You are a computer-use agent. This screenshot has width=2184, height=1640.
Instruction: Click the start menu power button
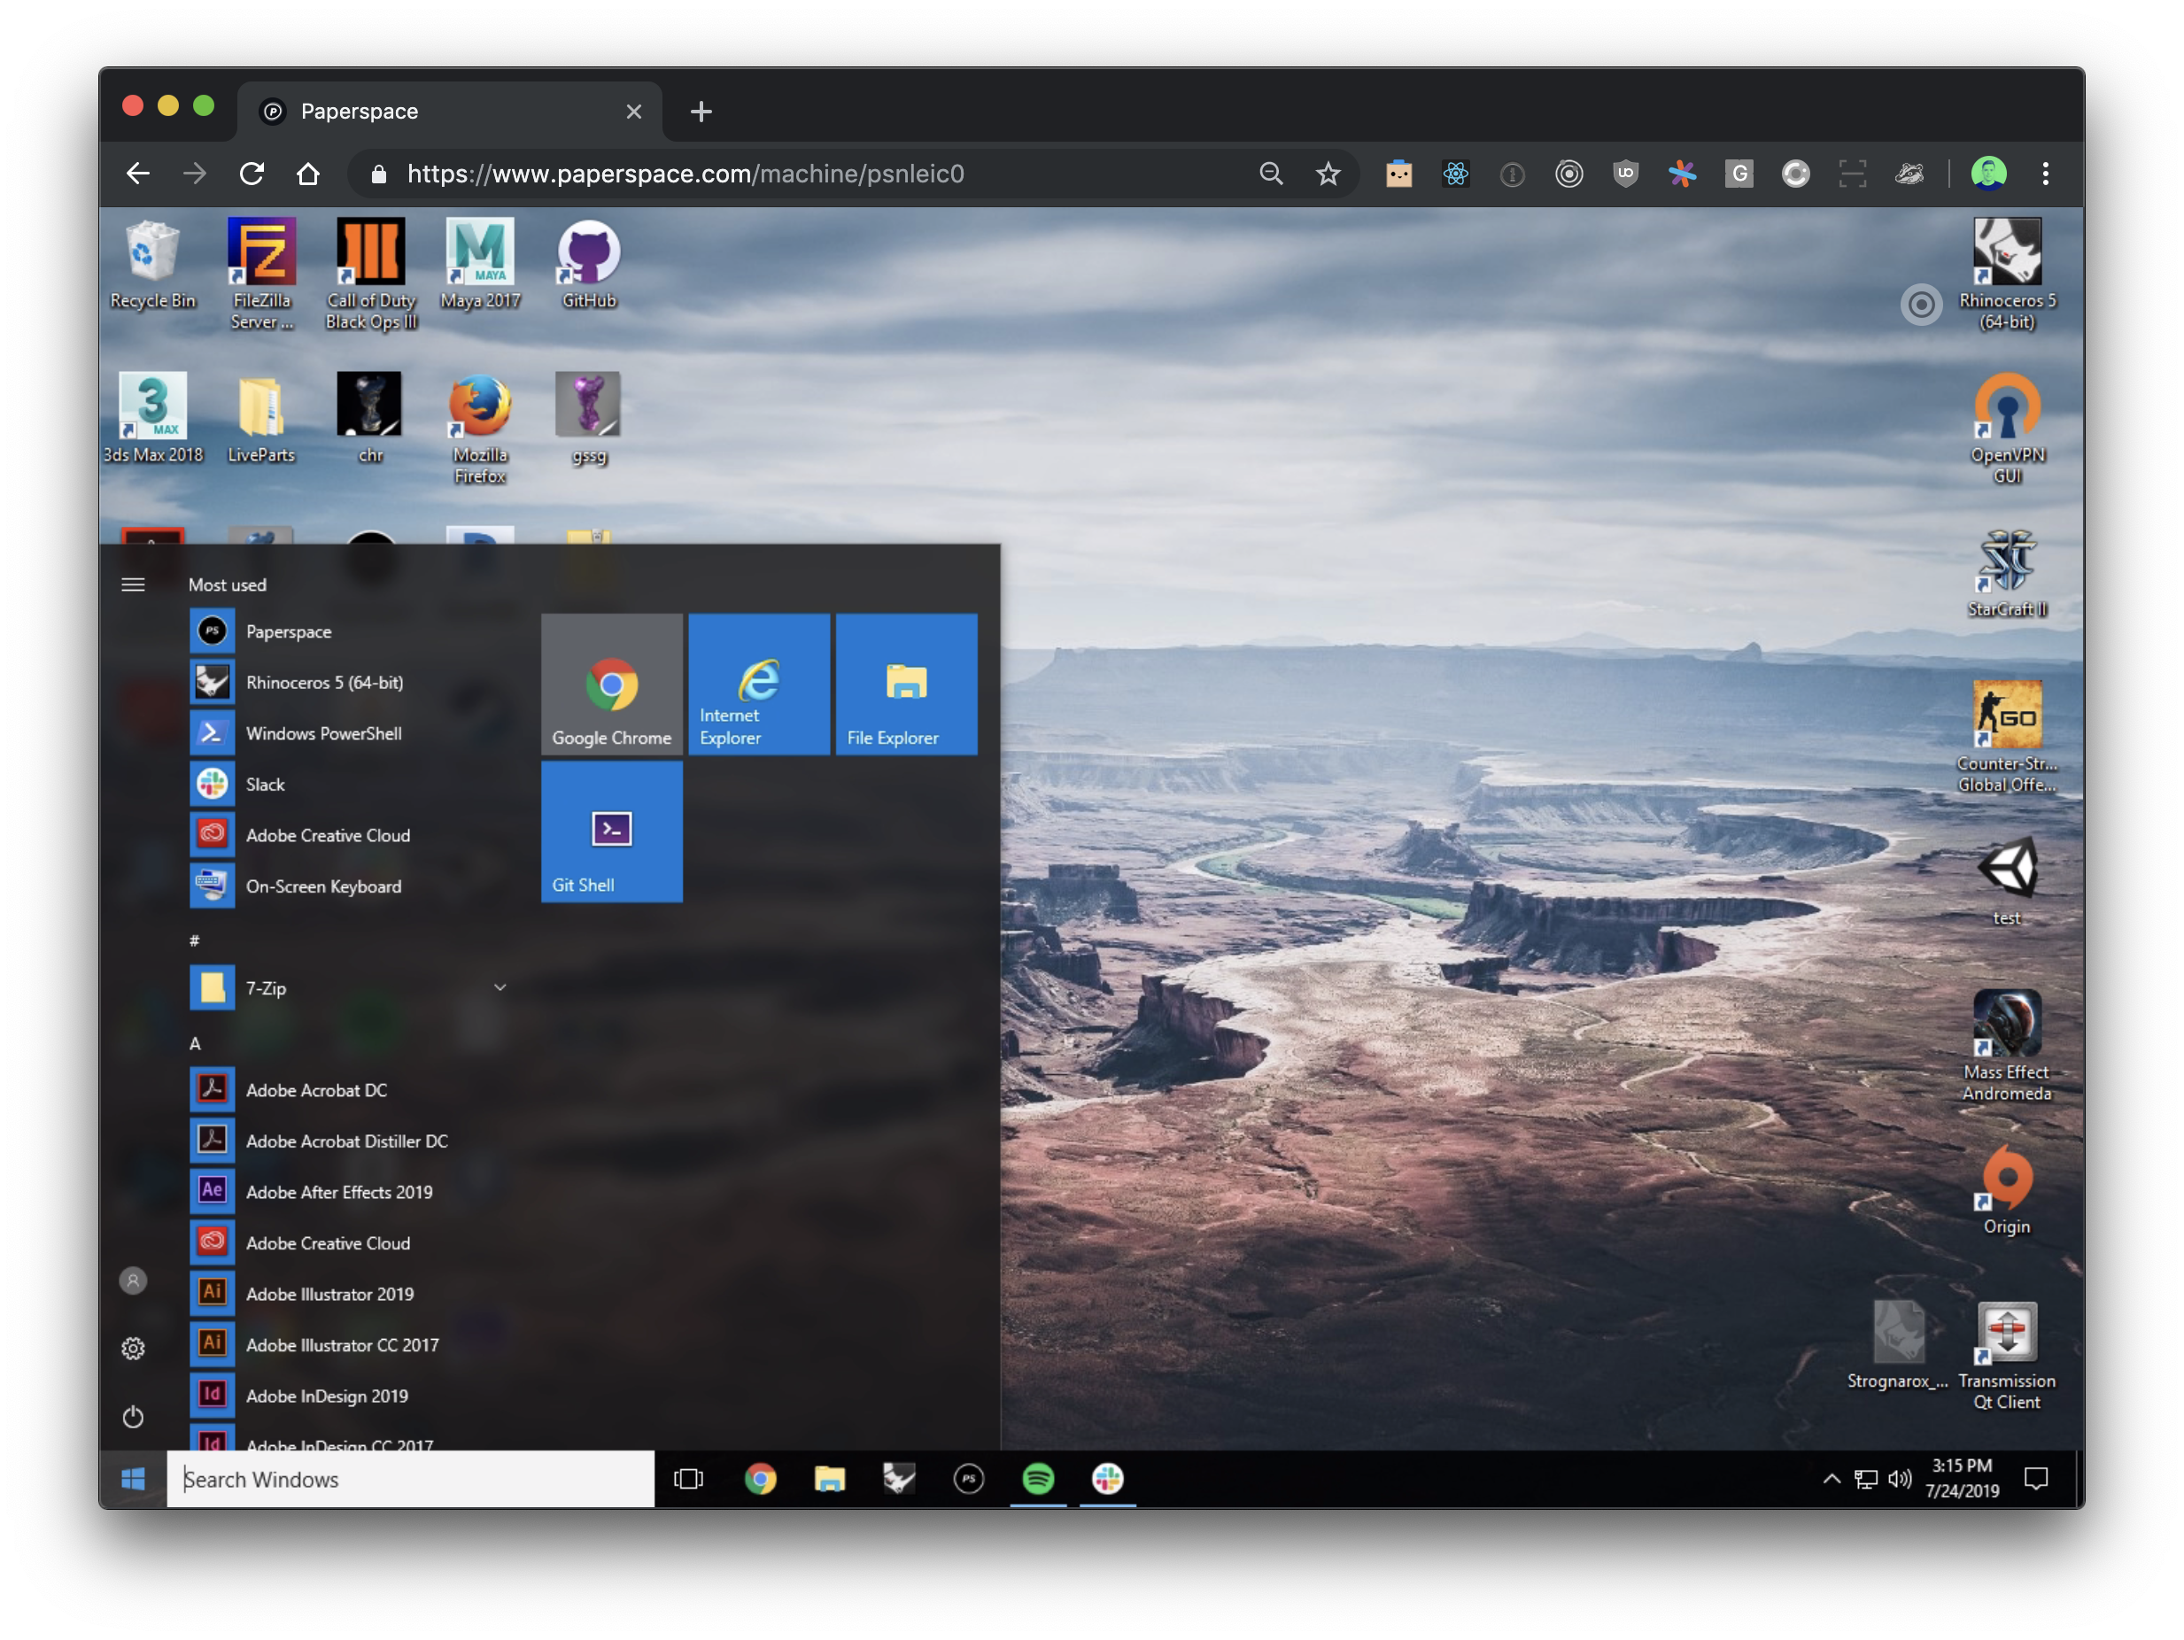(x=134, y=1417)
